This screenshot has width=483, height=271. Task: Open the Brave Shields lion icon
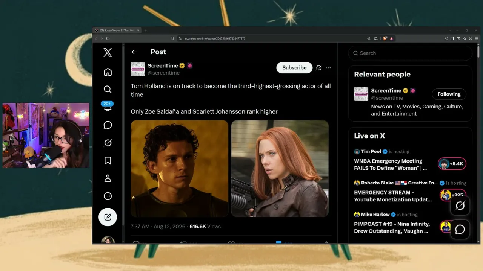coord(385,38)
